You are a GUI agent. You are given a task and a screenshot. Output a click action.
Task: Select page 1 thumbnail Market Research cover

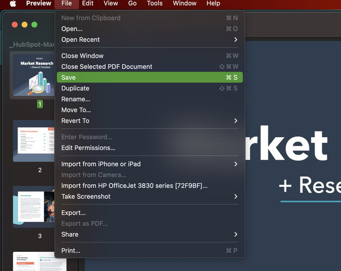[33, 75]
